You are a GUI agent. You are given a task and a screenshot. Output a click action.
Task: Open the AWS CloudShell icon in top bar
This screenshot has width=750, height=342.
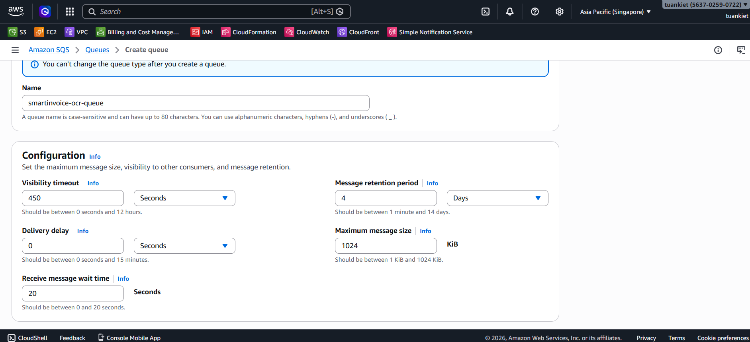point(486,12)
